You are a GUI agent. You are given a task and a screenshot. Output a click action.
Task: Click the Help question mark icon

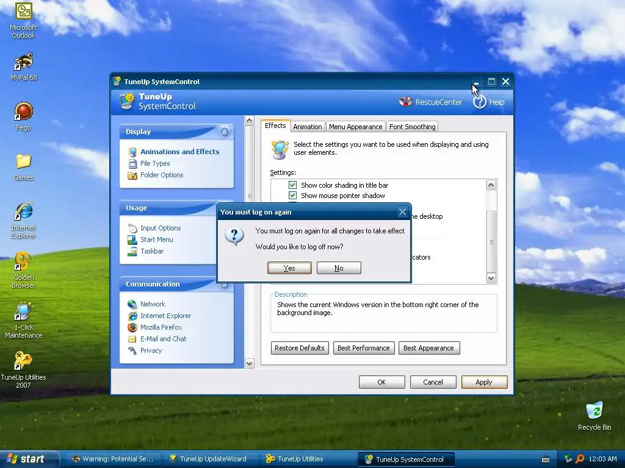(480, 102)
